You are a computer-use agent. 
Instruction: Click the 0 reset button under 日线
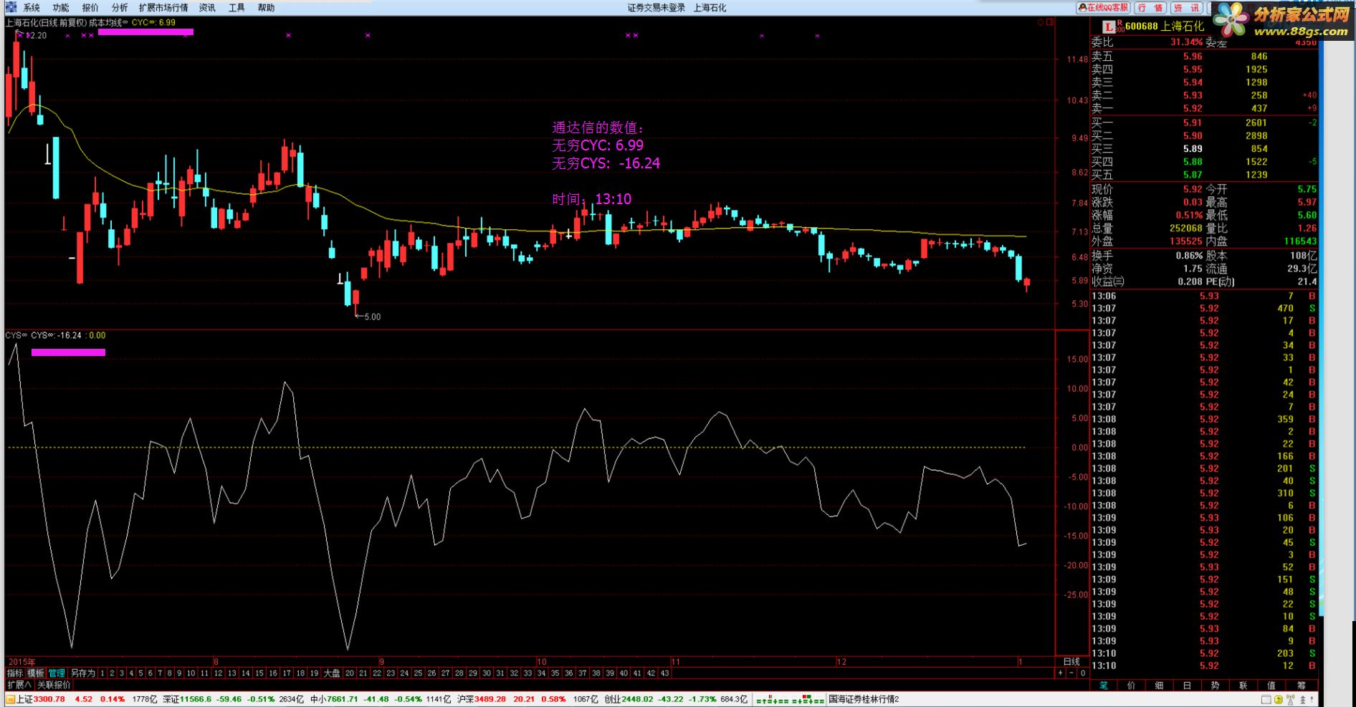[x=1083, y=673]
